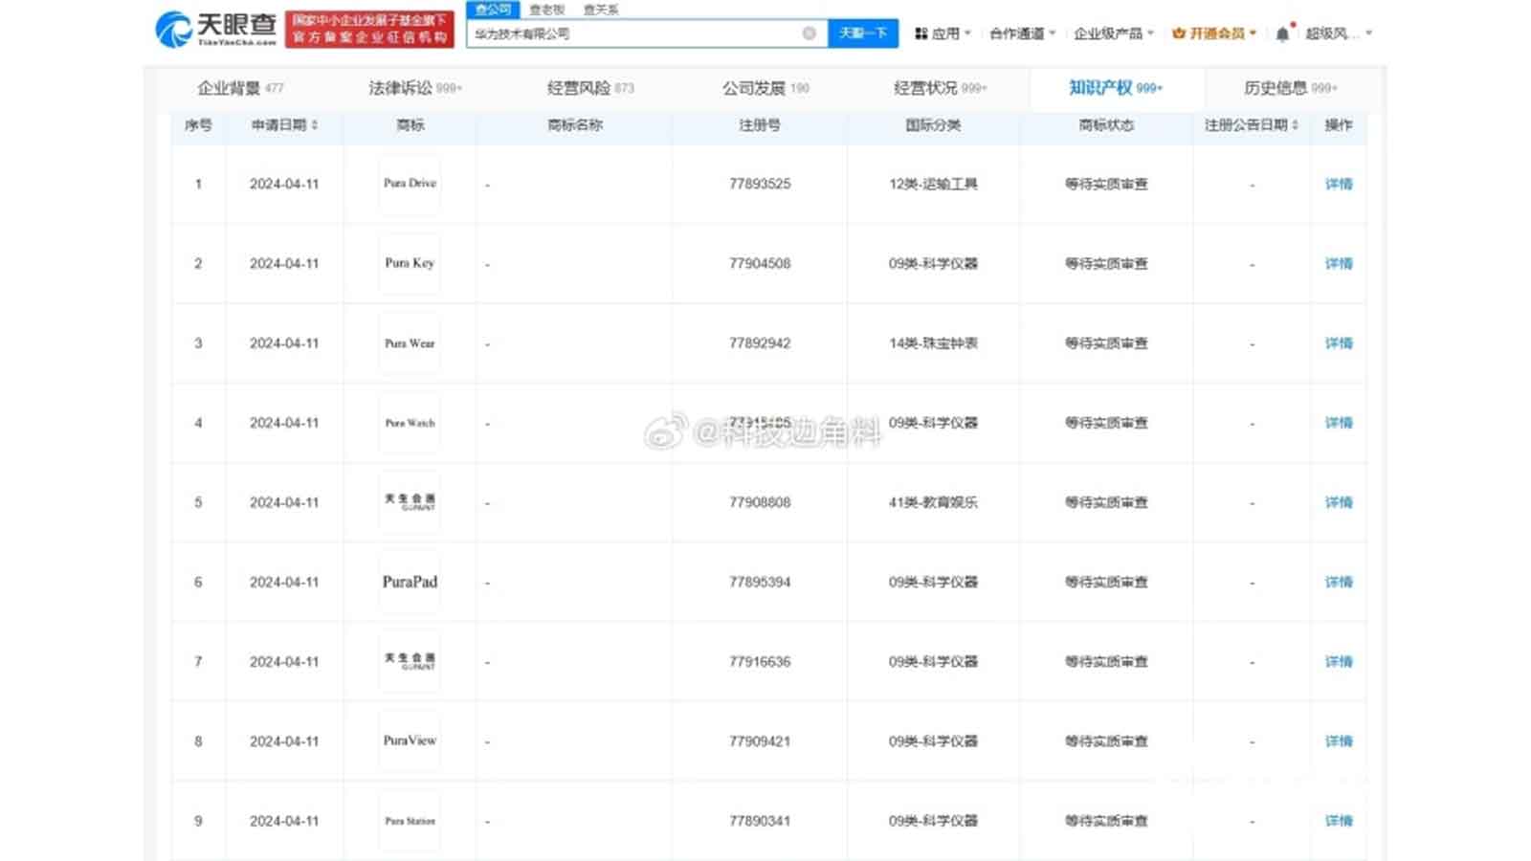The height and width of the screenshot is (861, 1531).
Task: Click the 41类-教育娱乐 classification cell
Action: point(933,502)
